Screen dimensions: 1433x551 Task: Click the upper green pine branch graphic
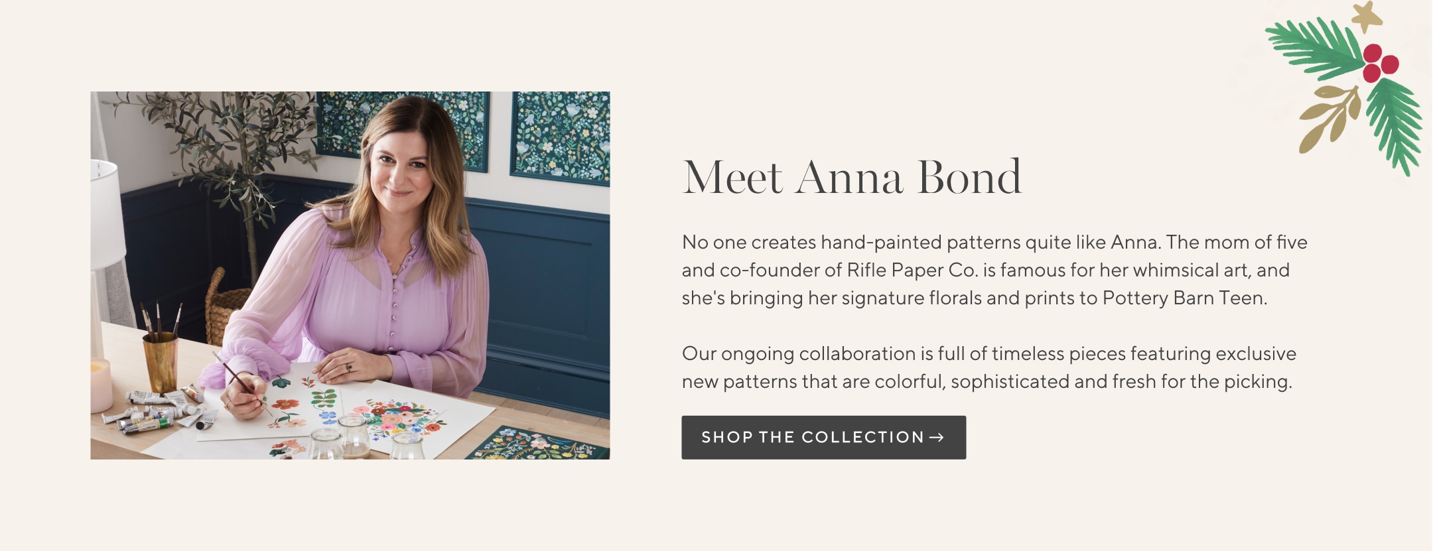coord(1314,50)
